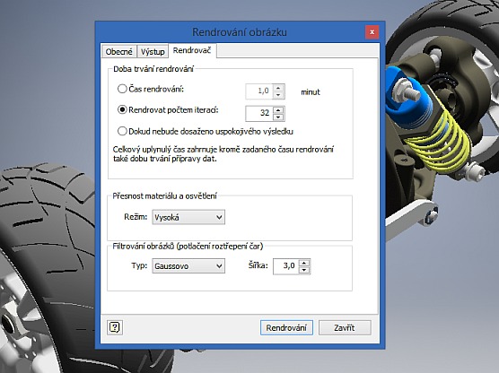Open the Režim dropdown showing Vysoká

[x=188, y=217]
